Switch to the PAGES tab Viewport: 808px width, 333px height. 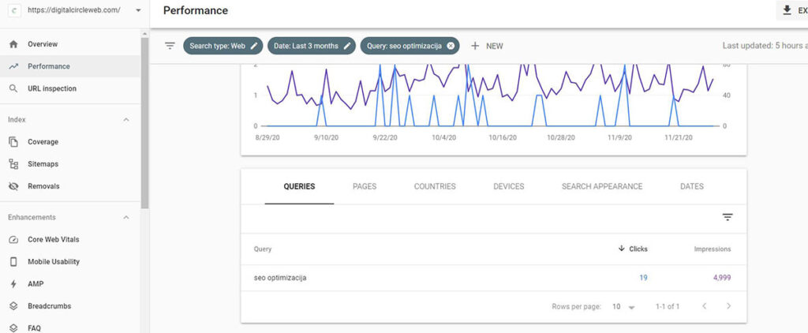coord(365,186)
